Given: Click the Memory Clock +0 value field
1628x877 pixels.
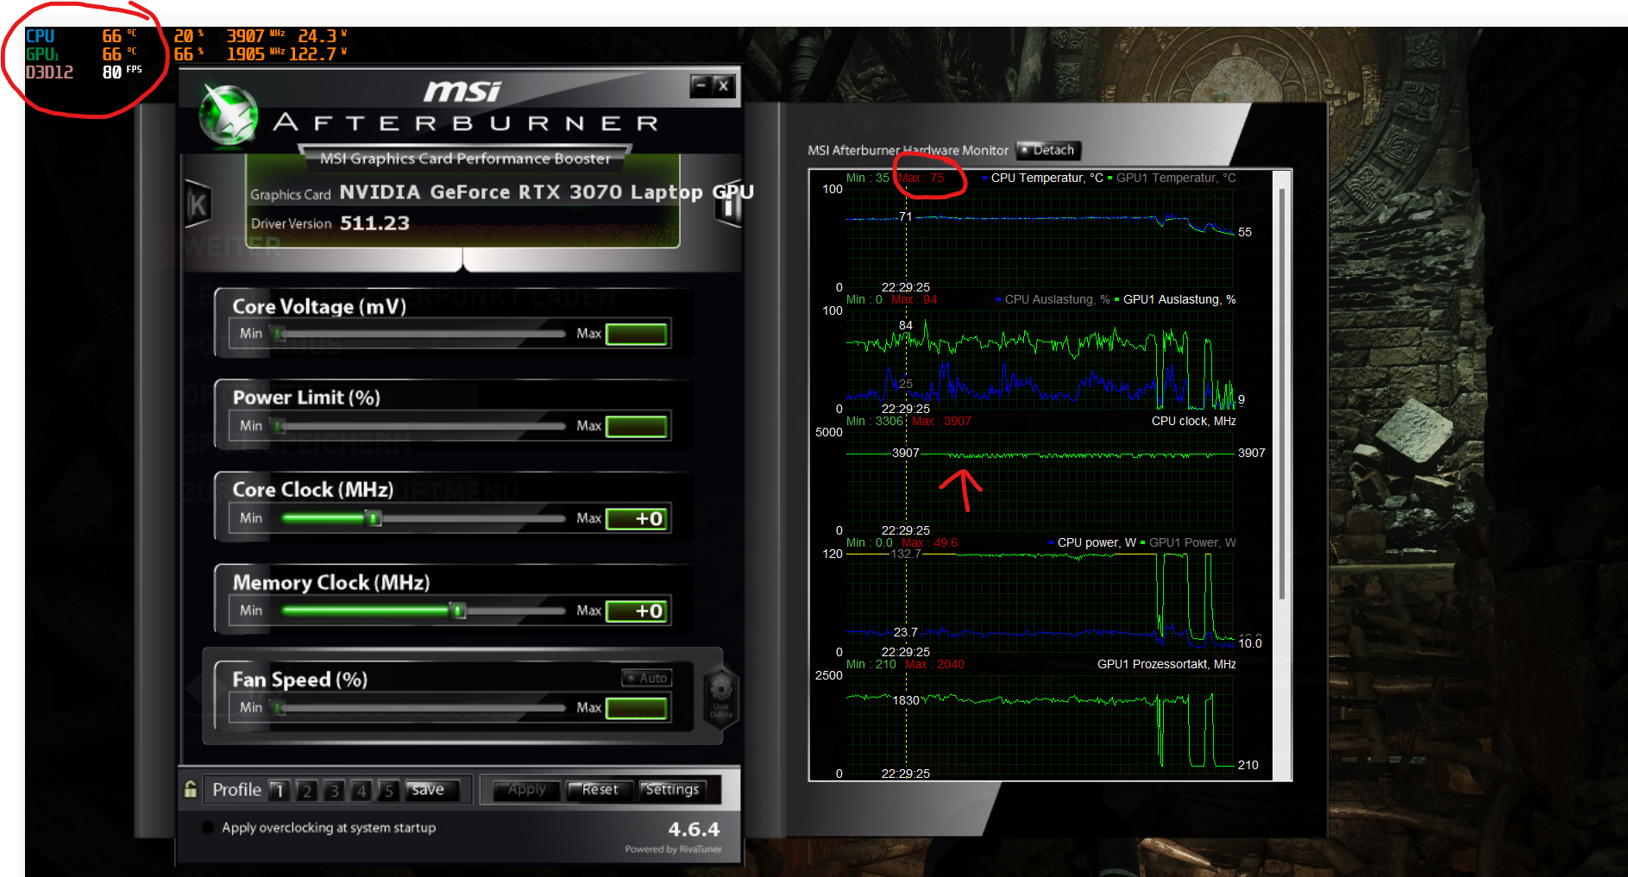Looking at the screenshot, I should (637, 611).
